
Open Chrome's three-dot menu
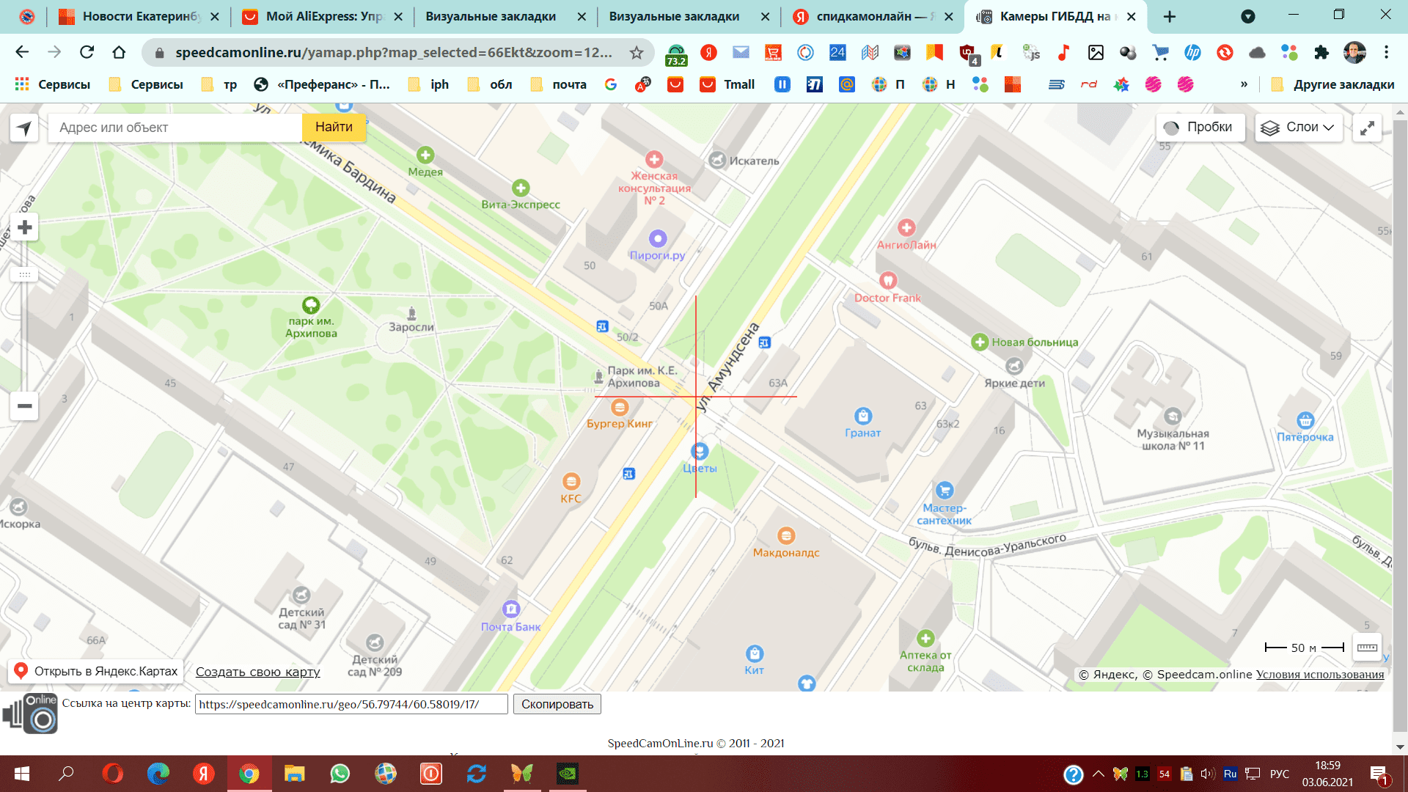click(x=1386, y=52)
